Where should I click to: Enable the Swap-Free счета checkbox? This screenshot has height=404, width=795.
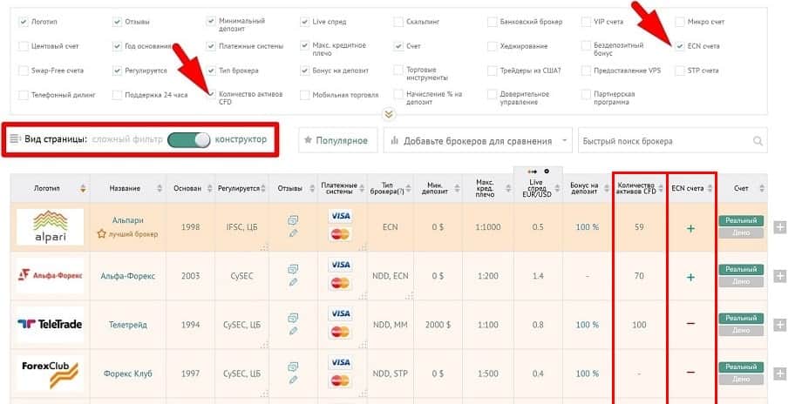24,71
